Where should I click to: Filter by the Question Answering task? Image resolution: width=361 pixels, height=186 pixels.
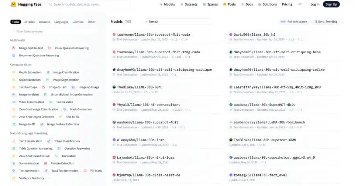tap(74, 148)
